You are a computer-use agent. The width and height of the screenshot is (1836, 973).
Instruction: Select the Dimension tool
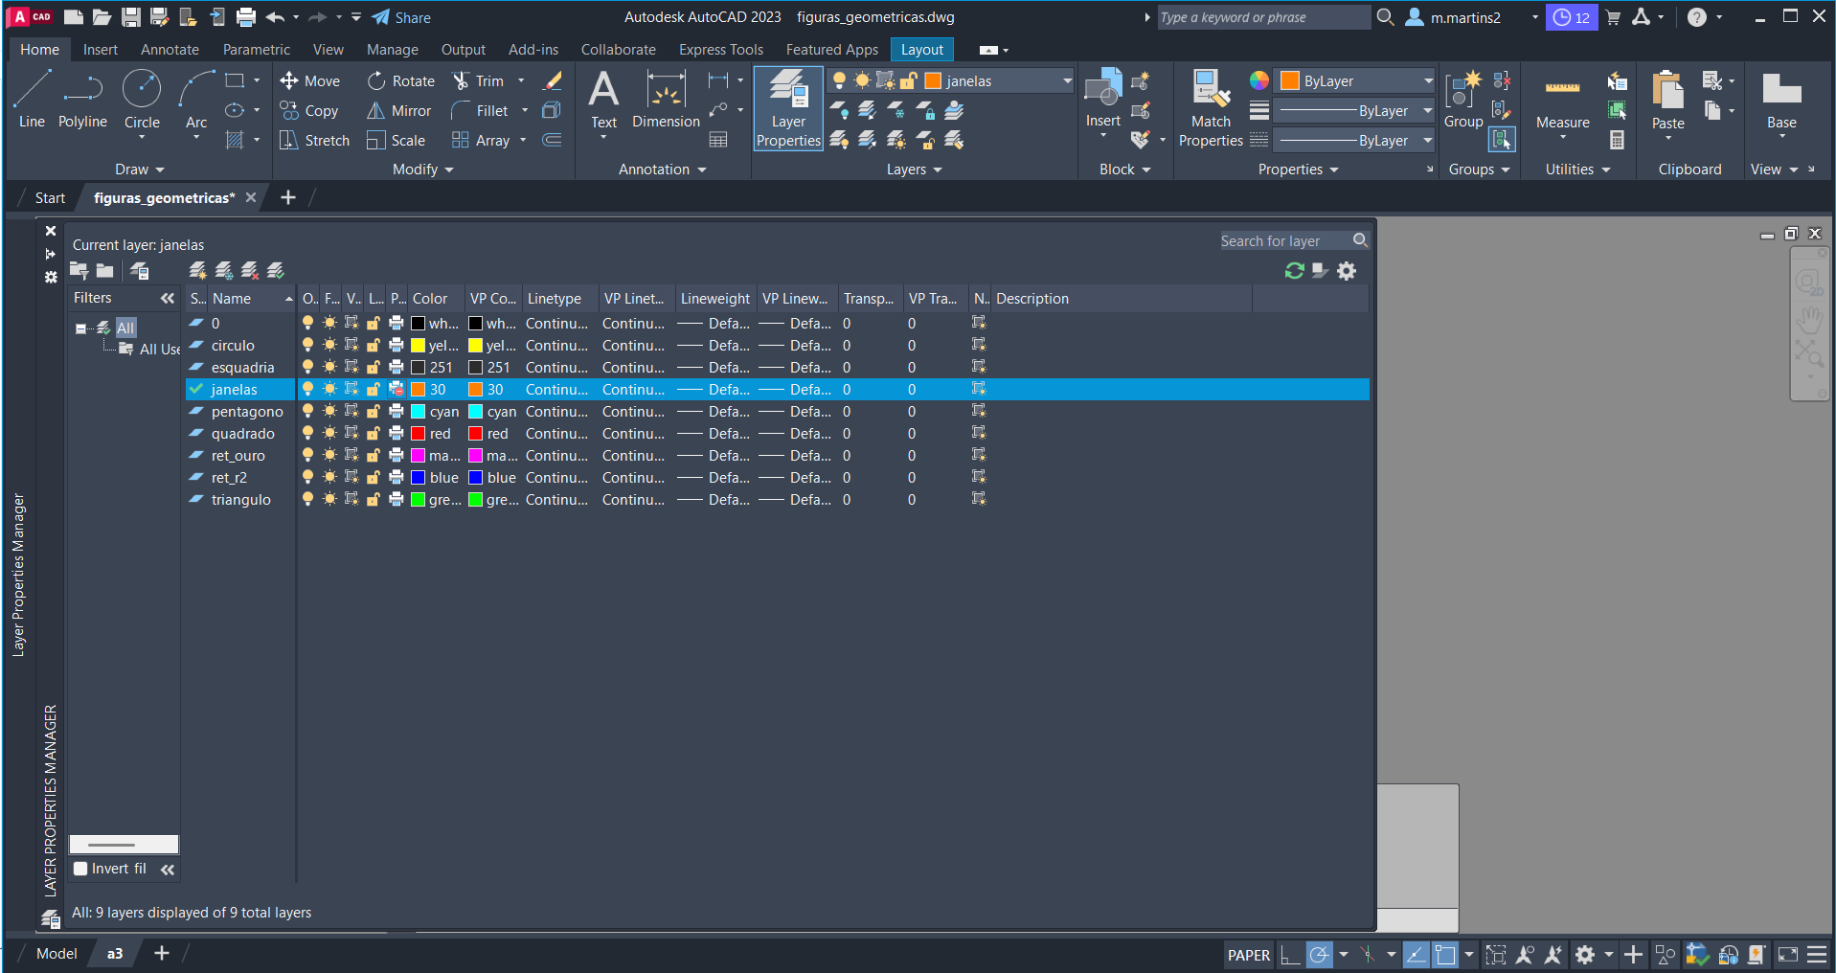(x=666, y=100)
